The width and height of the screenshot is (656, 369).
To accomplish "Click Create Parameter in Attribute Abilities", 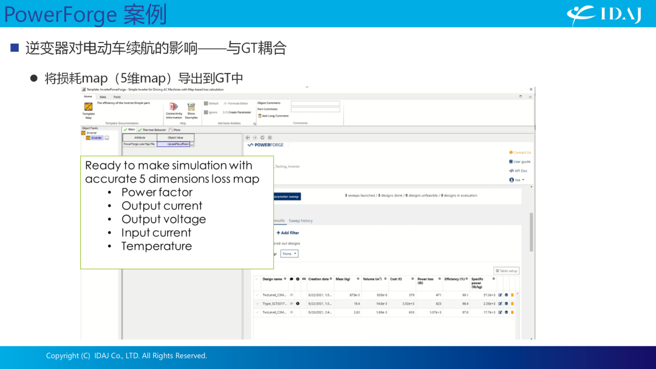I will [237, 112].
